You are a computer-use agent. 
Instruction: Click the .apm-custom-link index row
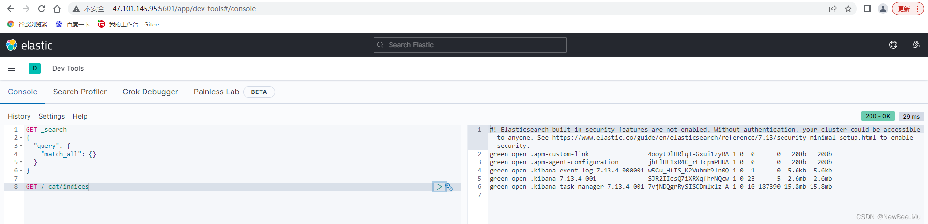(x=661, y=154)
